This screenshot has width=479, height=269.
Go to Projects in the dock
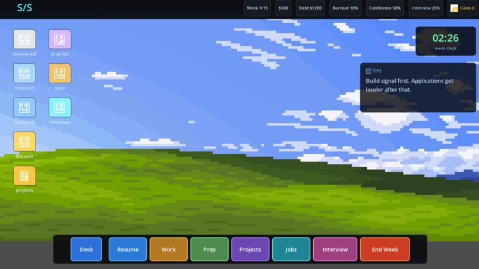coord(250,249)
